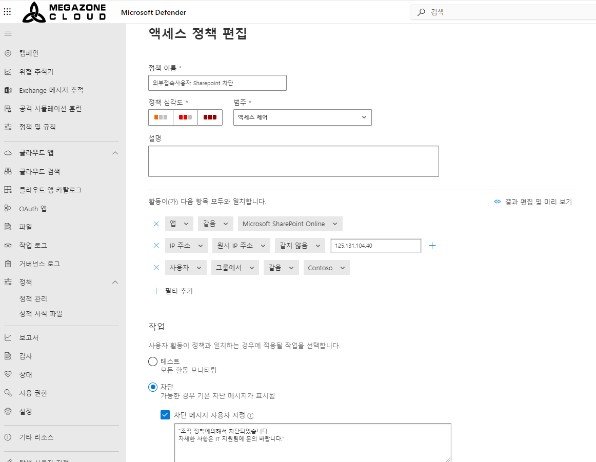Open the 사용자 row 같음 operator dropdown
This screenshot has width=596, height=462.
coord(281,268)
